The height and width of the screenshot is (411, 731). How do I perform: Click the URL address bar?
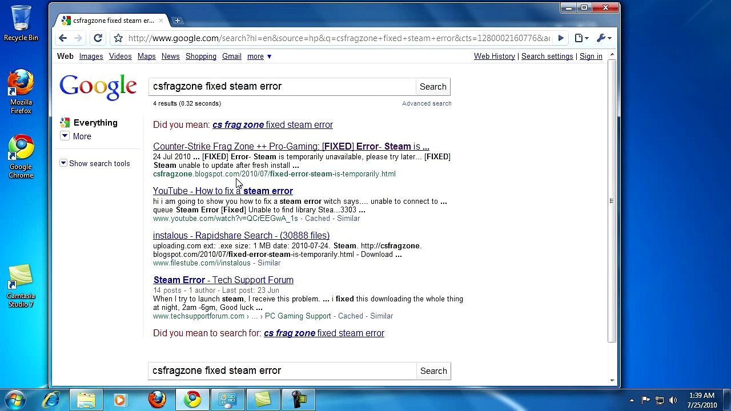click(339, 38)
